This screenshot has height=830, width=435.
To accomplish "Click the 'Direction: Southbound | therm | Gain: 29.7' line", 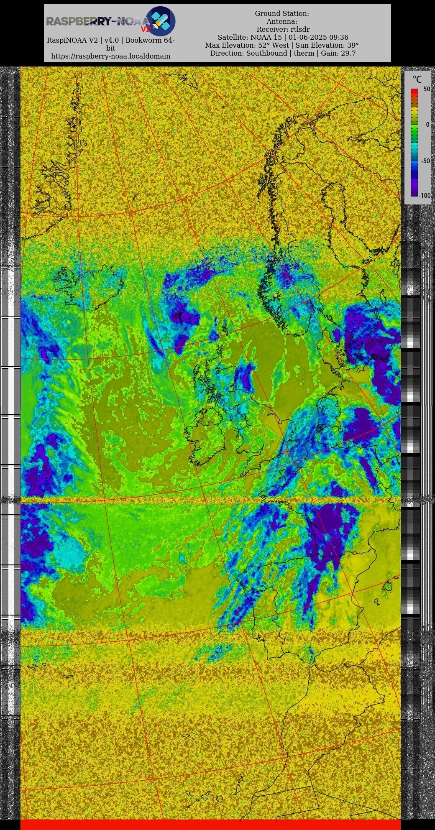I will [x=283, y=54].
